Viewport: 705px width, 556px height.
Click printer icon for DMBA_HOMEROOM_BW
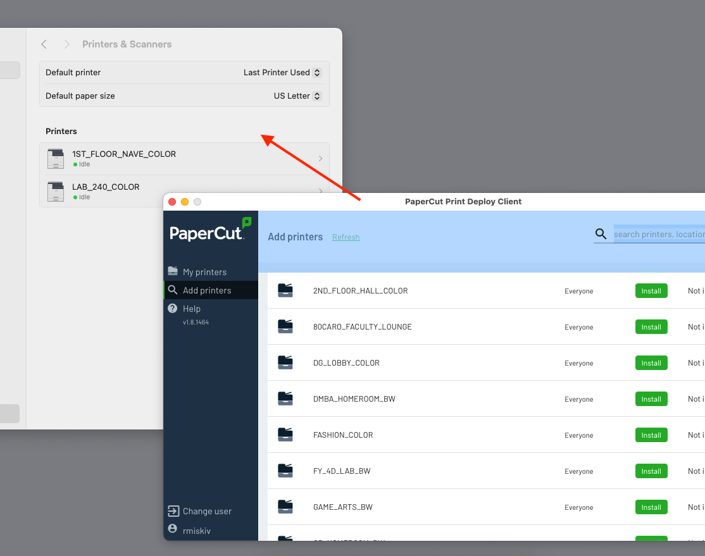pyautogui.click(x=285, y=398)
